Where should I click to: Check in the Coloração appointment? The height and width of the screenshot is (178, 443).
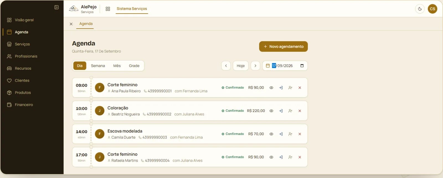click(x=281, y=111)
